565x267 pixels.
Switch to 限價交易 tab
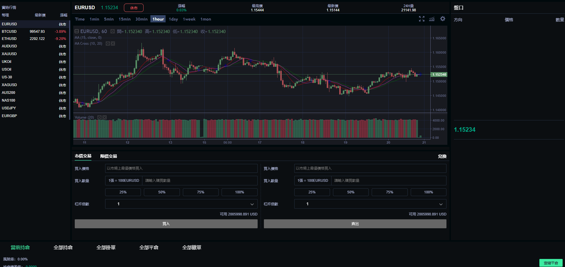pos(108,156)
